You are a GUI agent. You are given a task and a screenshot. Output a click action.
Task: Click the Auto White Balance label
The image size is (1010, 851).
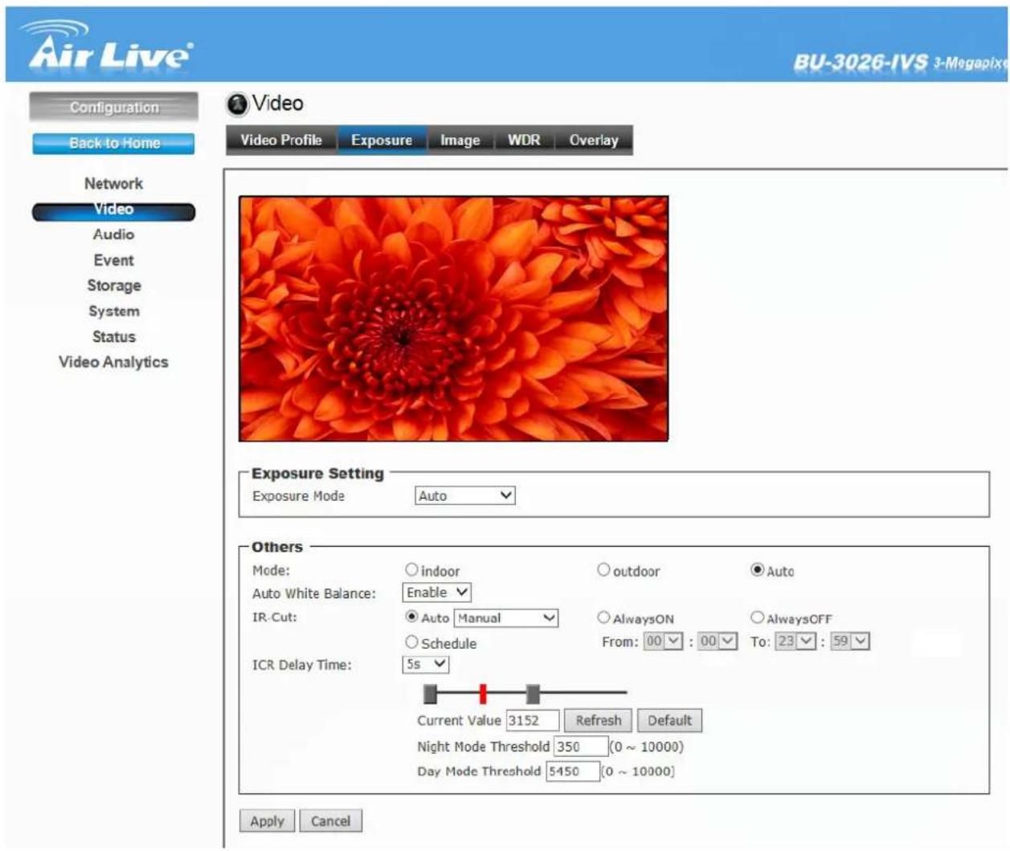click(314, 594)
